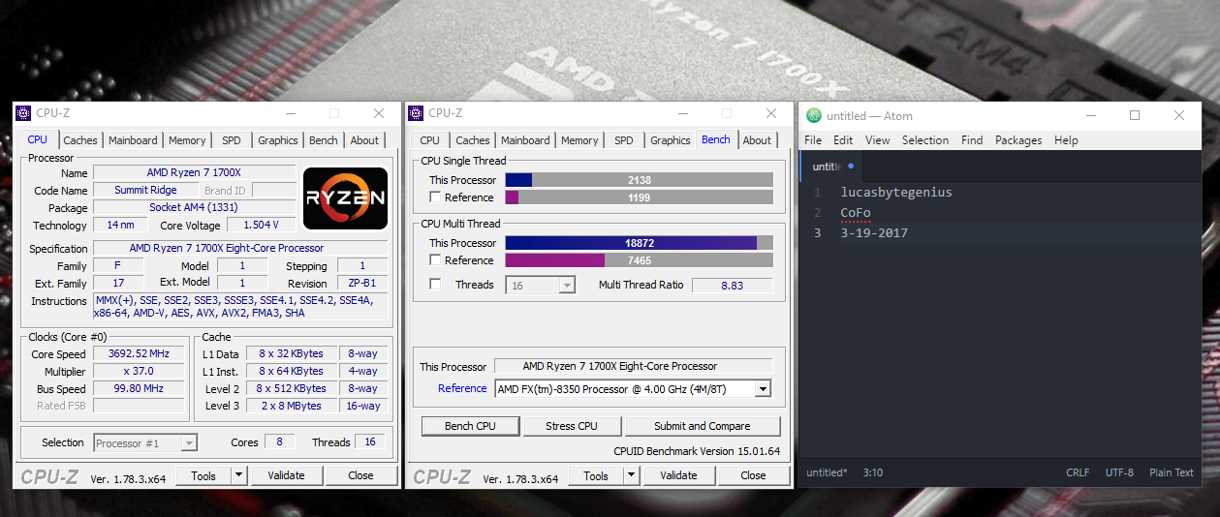Click cursor position 3:10 in Atom status bar
This screenshot has height=517, width=1220.
pyautogui.click(x=874, y=473)
